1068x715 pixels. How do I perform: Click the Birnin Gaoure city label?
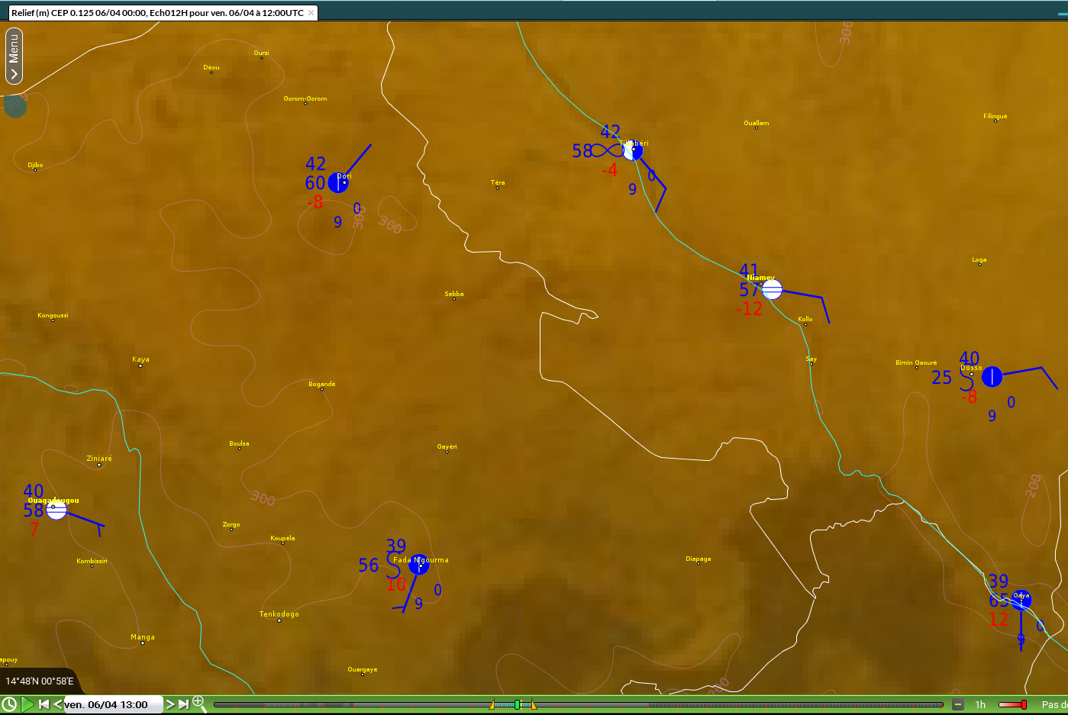[x=916, y=362]
